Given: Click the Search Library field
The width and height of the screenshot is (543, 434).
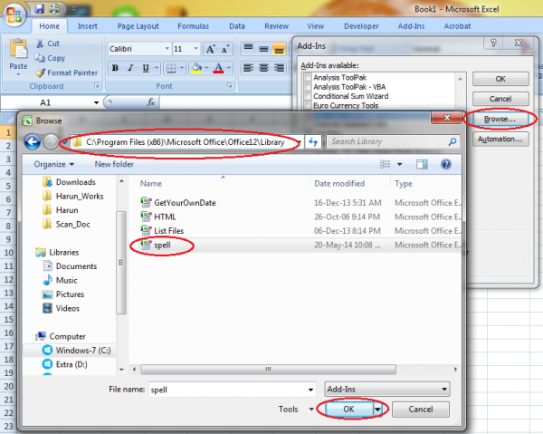Looking at the screenshot, I should coord(393,141).
